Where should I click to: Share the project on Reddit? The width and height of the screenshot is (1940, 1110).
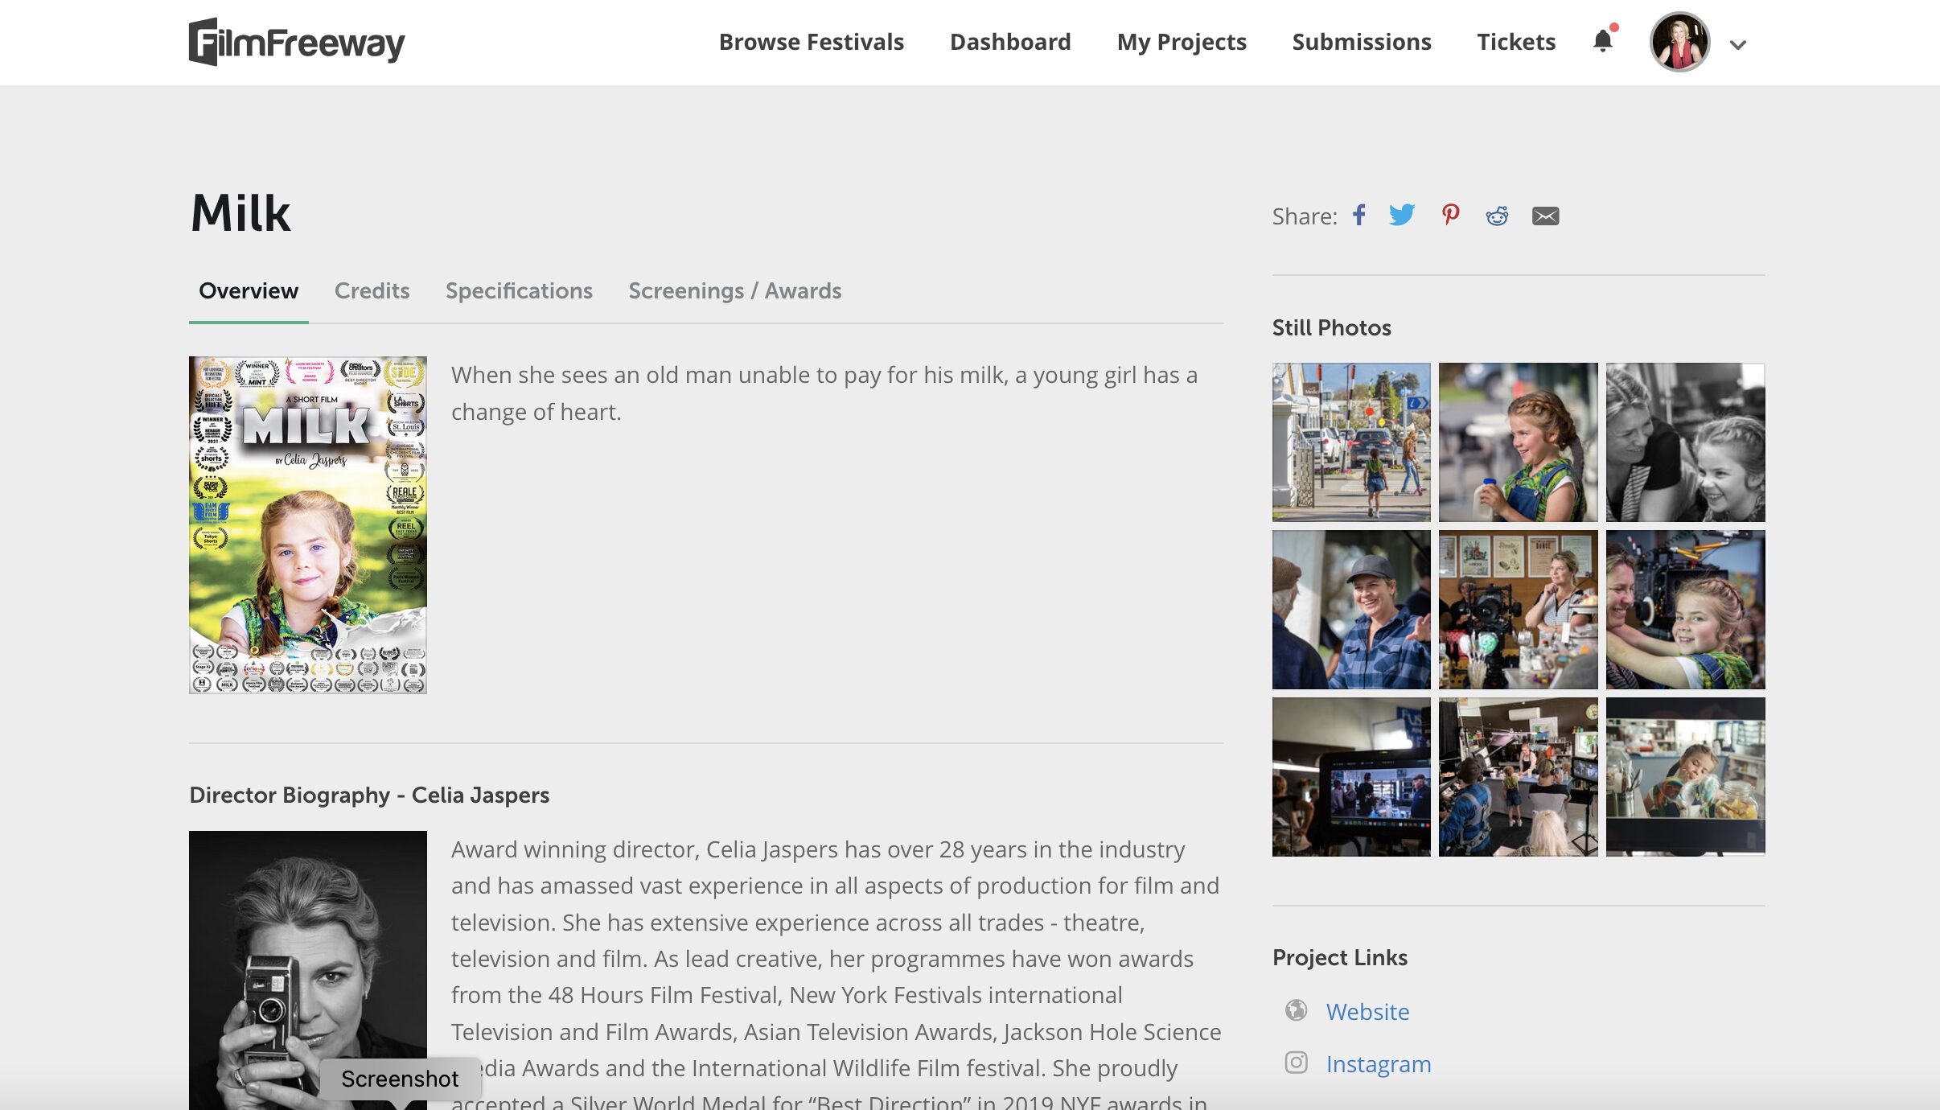coord(1497,216)
